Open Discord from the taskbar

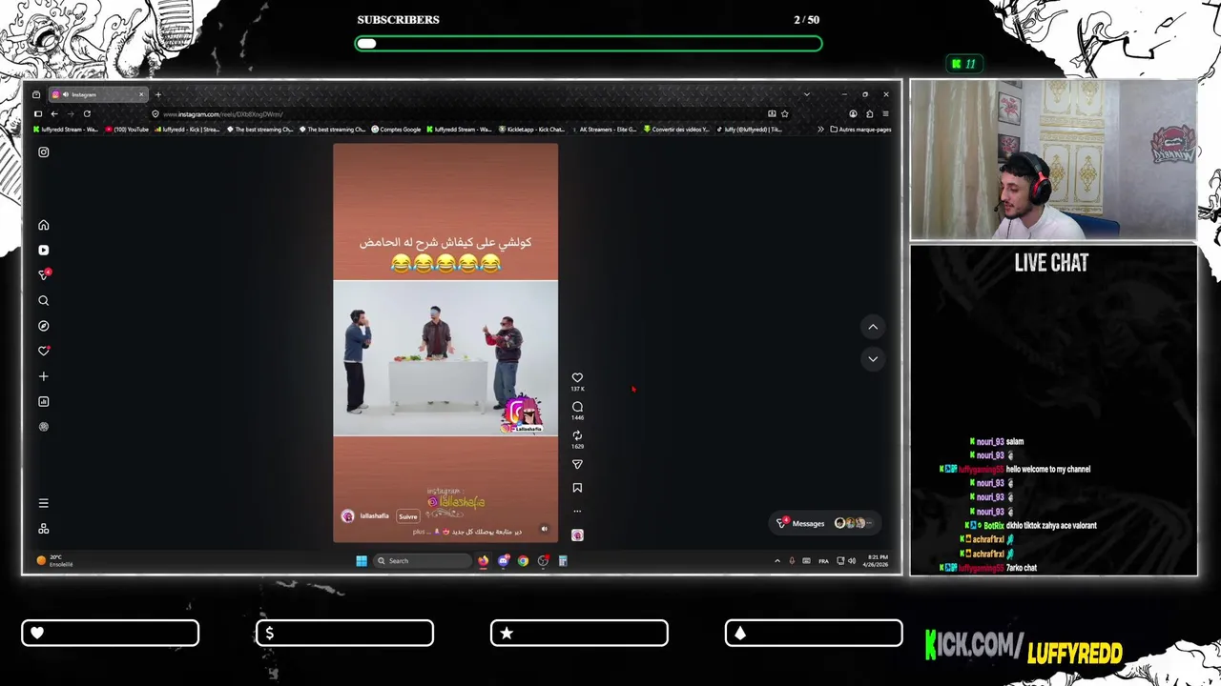[503, 560]
